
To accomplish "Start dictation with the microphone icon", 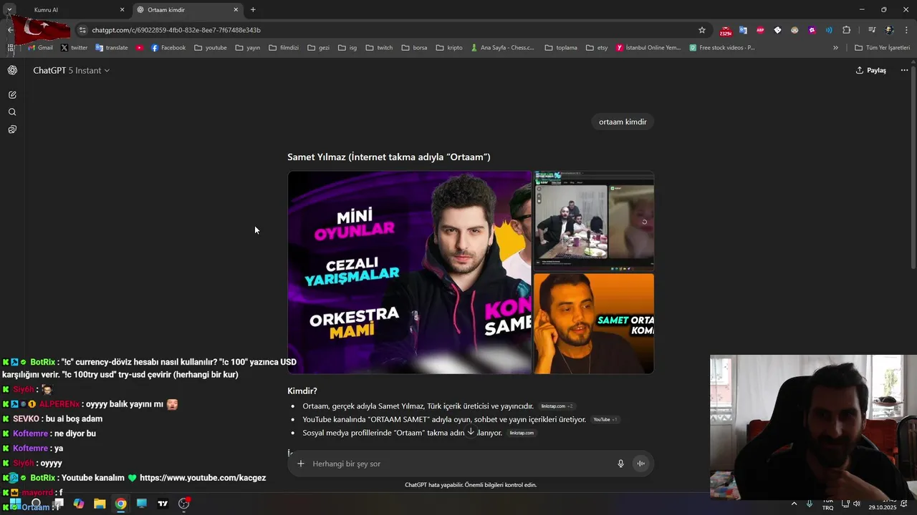I will [x=621, y=463].
